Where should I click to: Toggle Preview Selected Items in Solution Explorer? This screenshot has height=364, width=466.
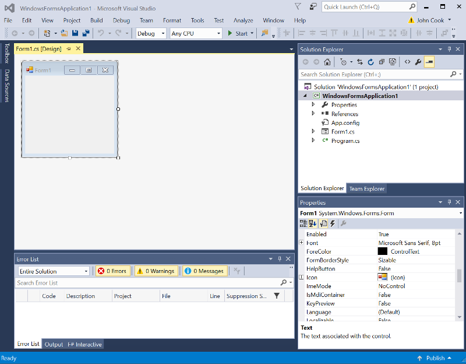click(429, 62)
